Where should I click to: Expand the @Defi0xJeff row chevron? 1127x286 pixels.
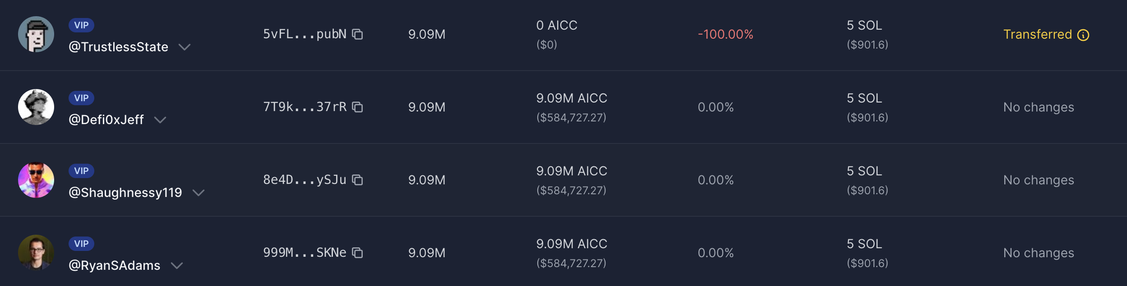point(160,120)
